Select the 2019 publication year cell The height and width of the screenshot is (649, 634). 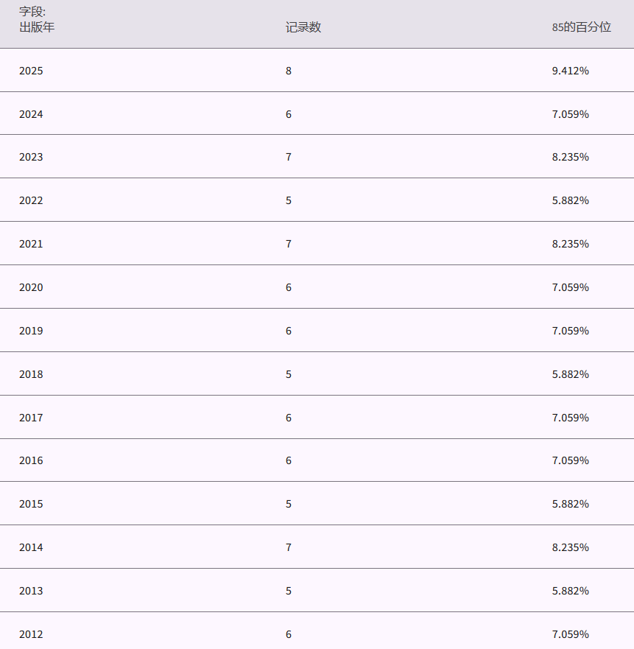click(31, 331)
